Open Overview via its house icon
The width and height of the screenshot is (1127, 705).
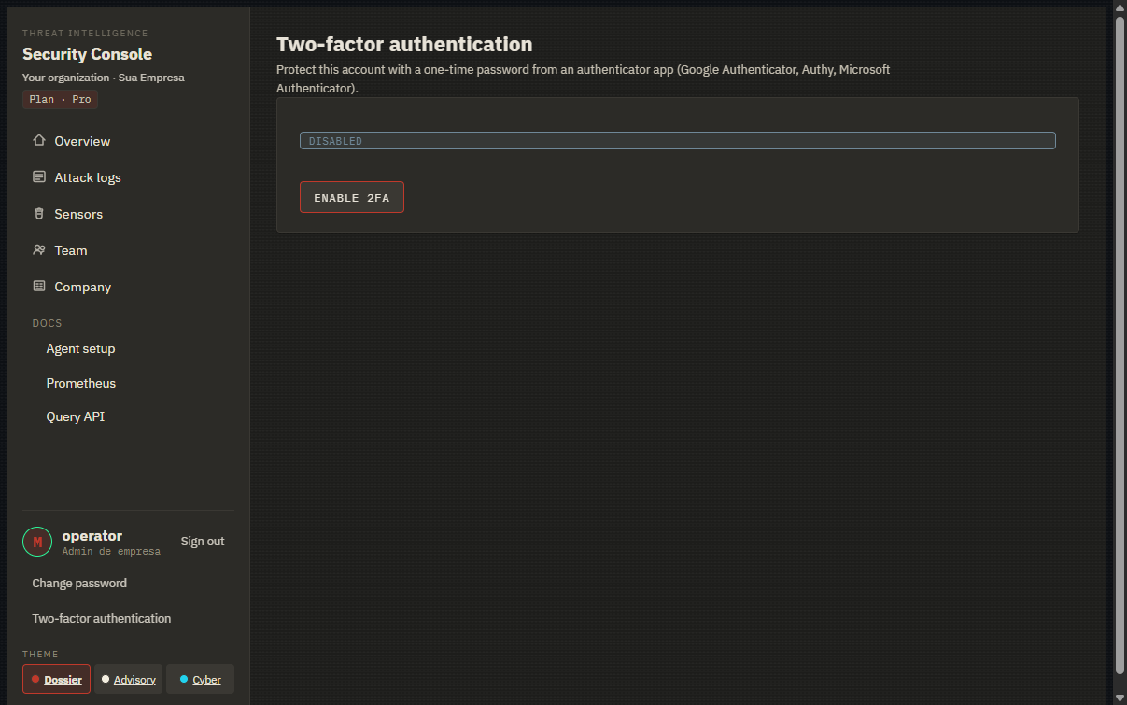[x=39, y=141]
